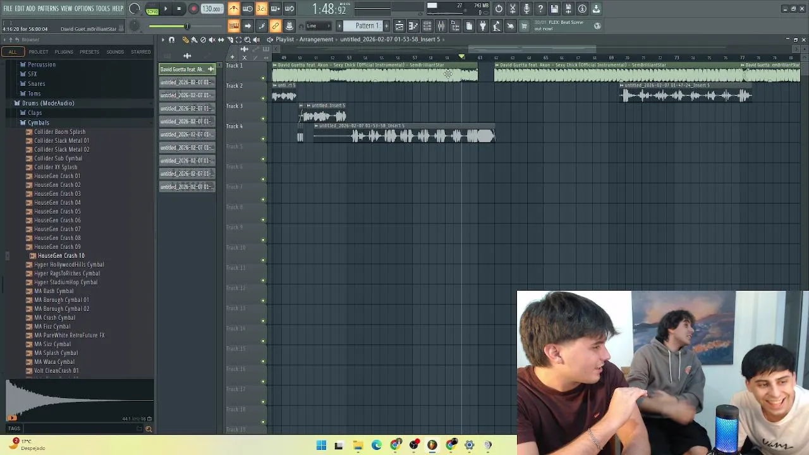
Task: Open audio editor scissors icon
Action: click(513, 9)
